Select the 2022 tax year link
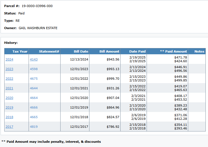208x147 pixels. (9, 79)
